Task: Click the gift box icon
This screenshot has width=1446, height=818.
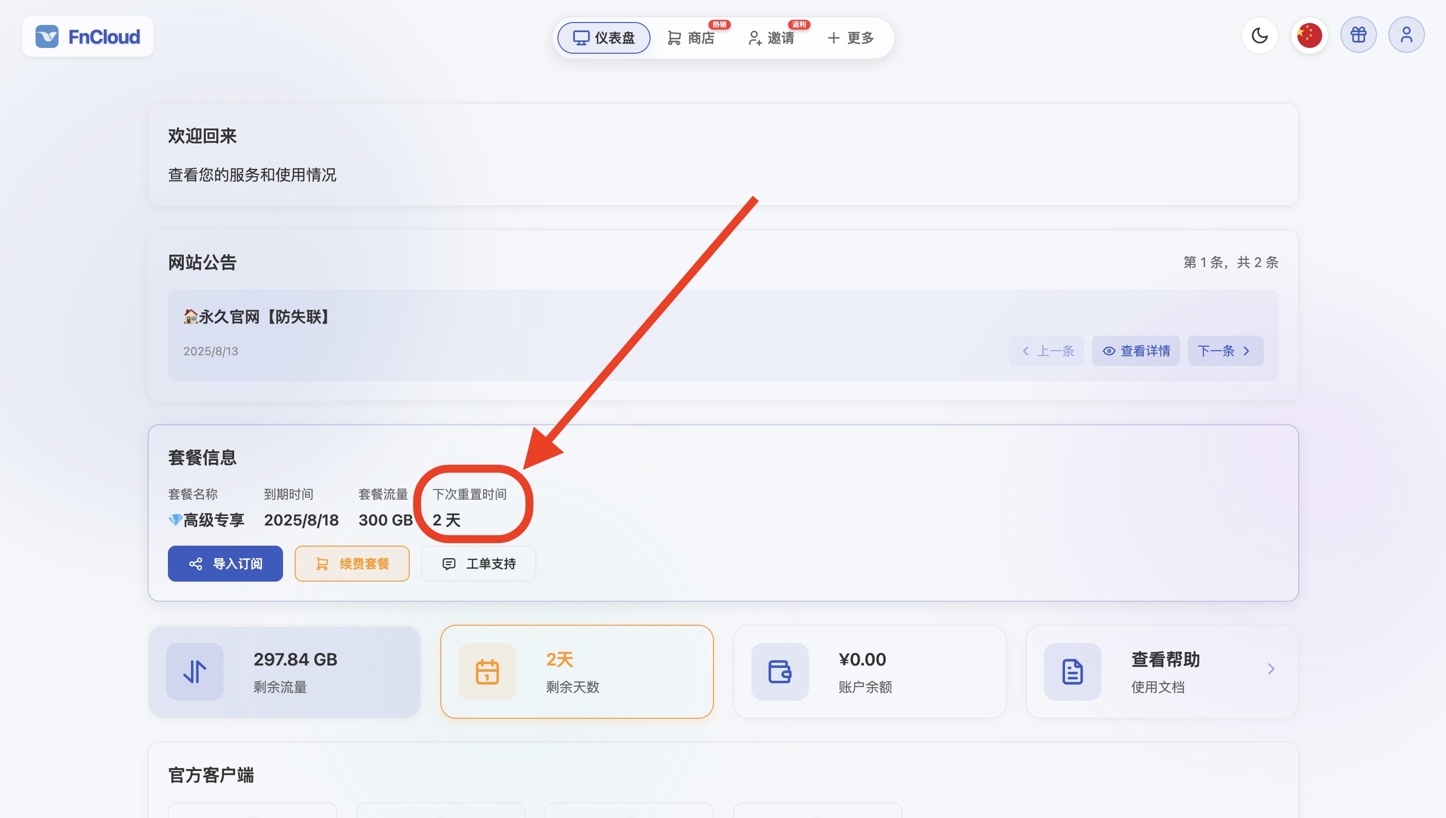Action: point(1358,36)
